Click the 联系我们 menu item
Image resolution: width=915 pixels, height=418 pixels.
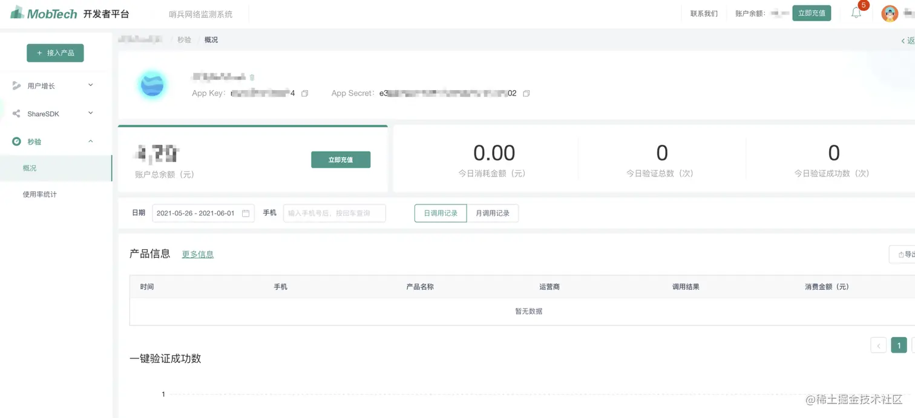[x=704, y=13]
